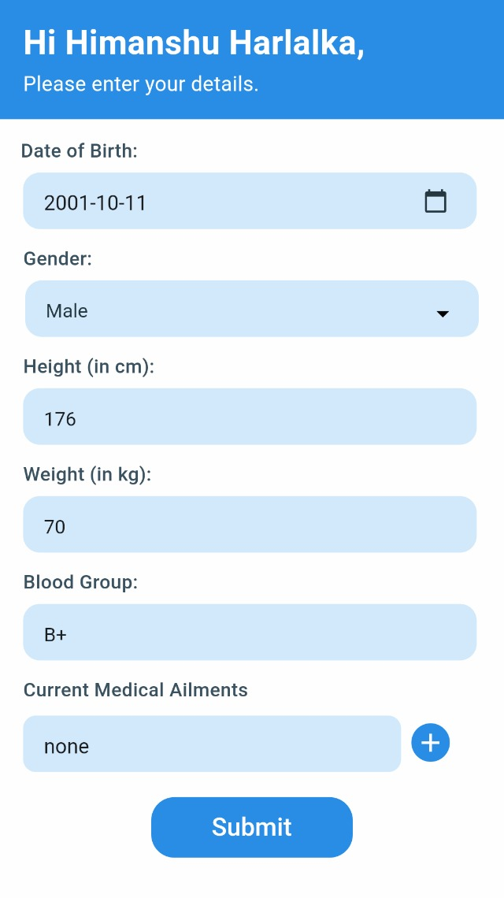Click the Please enter your details subtitle
504x898 pixels.
pyautogui.click(x=141, y=84)
